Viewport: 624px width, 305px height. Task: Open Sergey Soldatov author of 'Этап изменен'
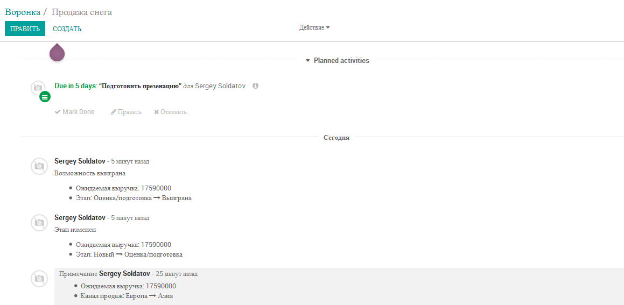coord(80,218)
